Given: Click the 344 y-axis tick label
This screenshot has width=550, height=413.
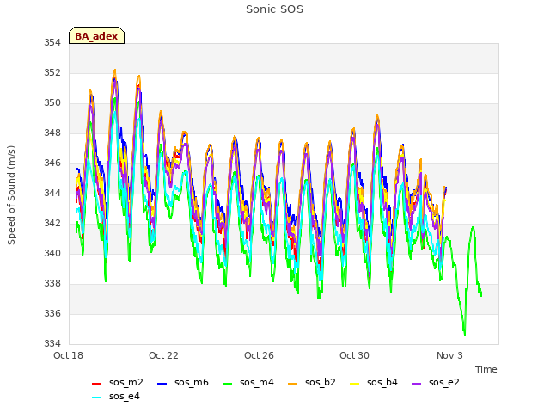Looking at the screenshot, I should click(52, 193).
